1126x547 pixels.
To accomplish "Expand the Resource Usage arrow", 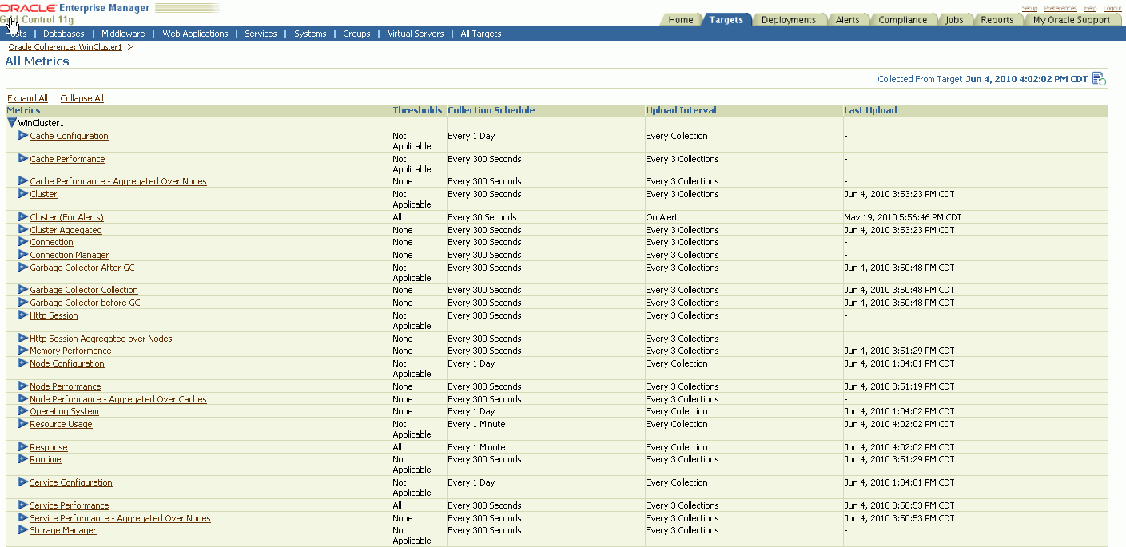I will click(x=23, y=424).
